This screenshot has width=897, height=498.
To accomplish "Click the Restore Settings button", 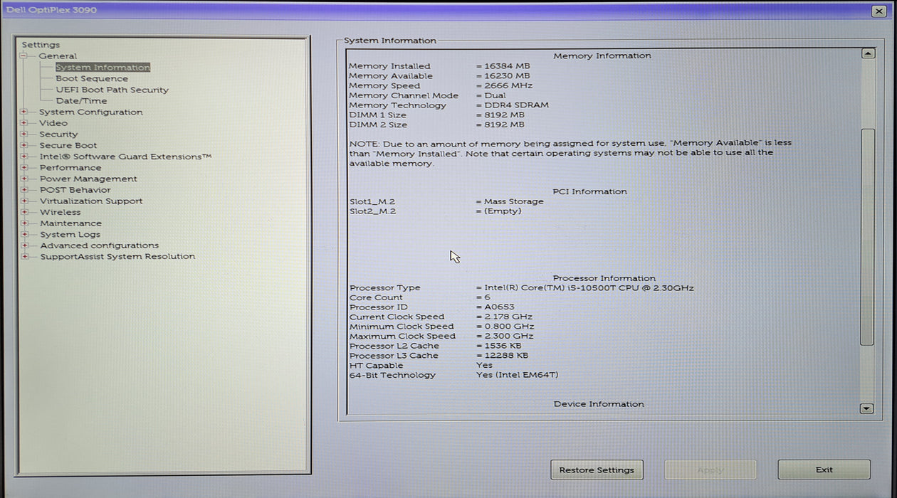I will pos(597,470).
